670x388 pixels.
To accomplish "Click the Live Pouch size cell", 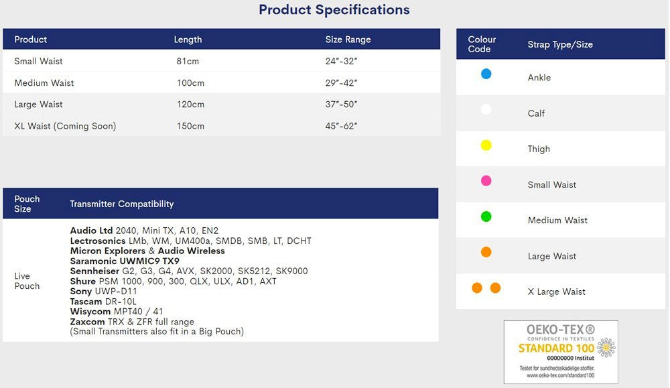I will [27, 281].
